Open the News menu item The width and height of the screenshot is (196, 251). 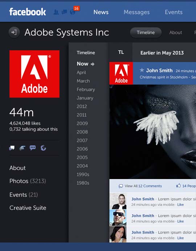point(101,12)
